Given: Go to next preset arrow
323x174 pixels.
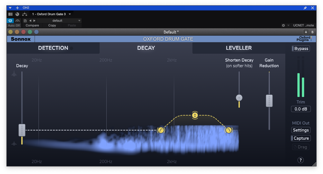Looking at the screenshot, I should (34, 21).
